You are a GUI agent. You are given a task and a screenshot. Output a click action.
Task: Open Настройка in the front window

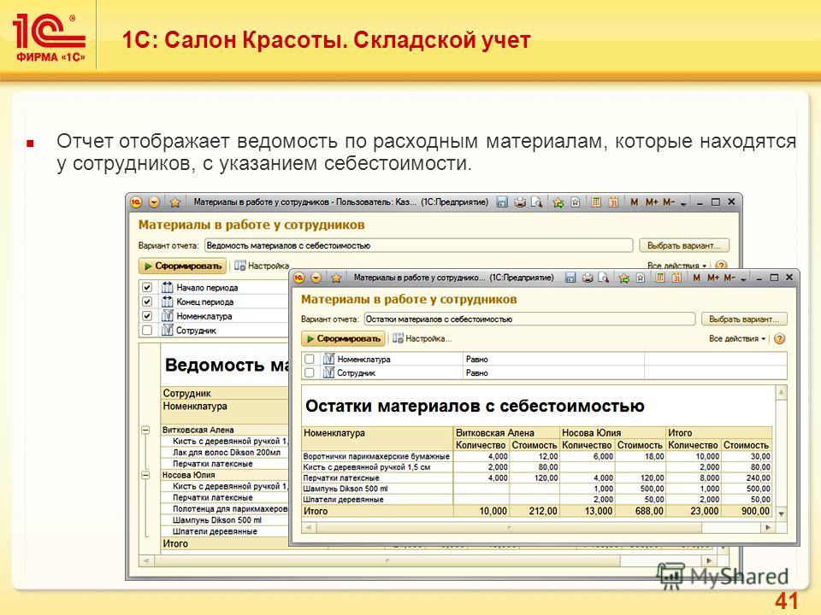[x=422, y=339]
